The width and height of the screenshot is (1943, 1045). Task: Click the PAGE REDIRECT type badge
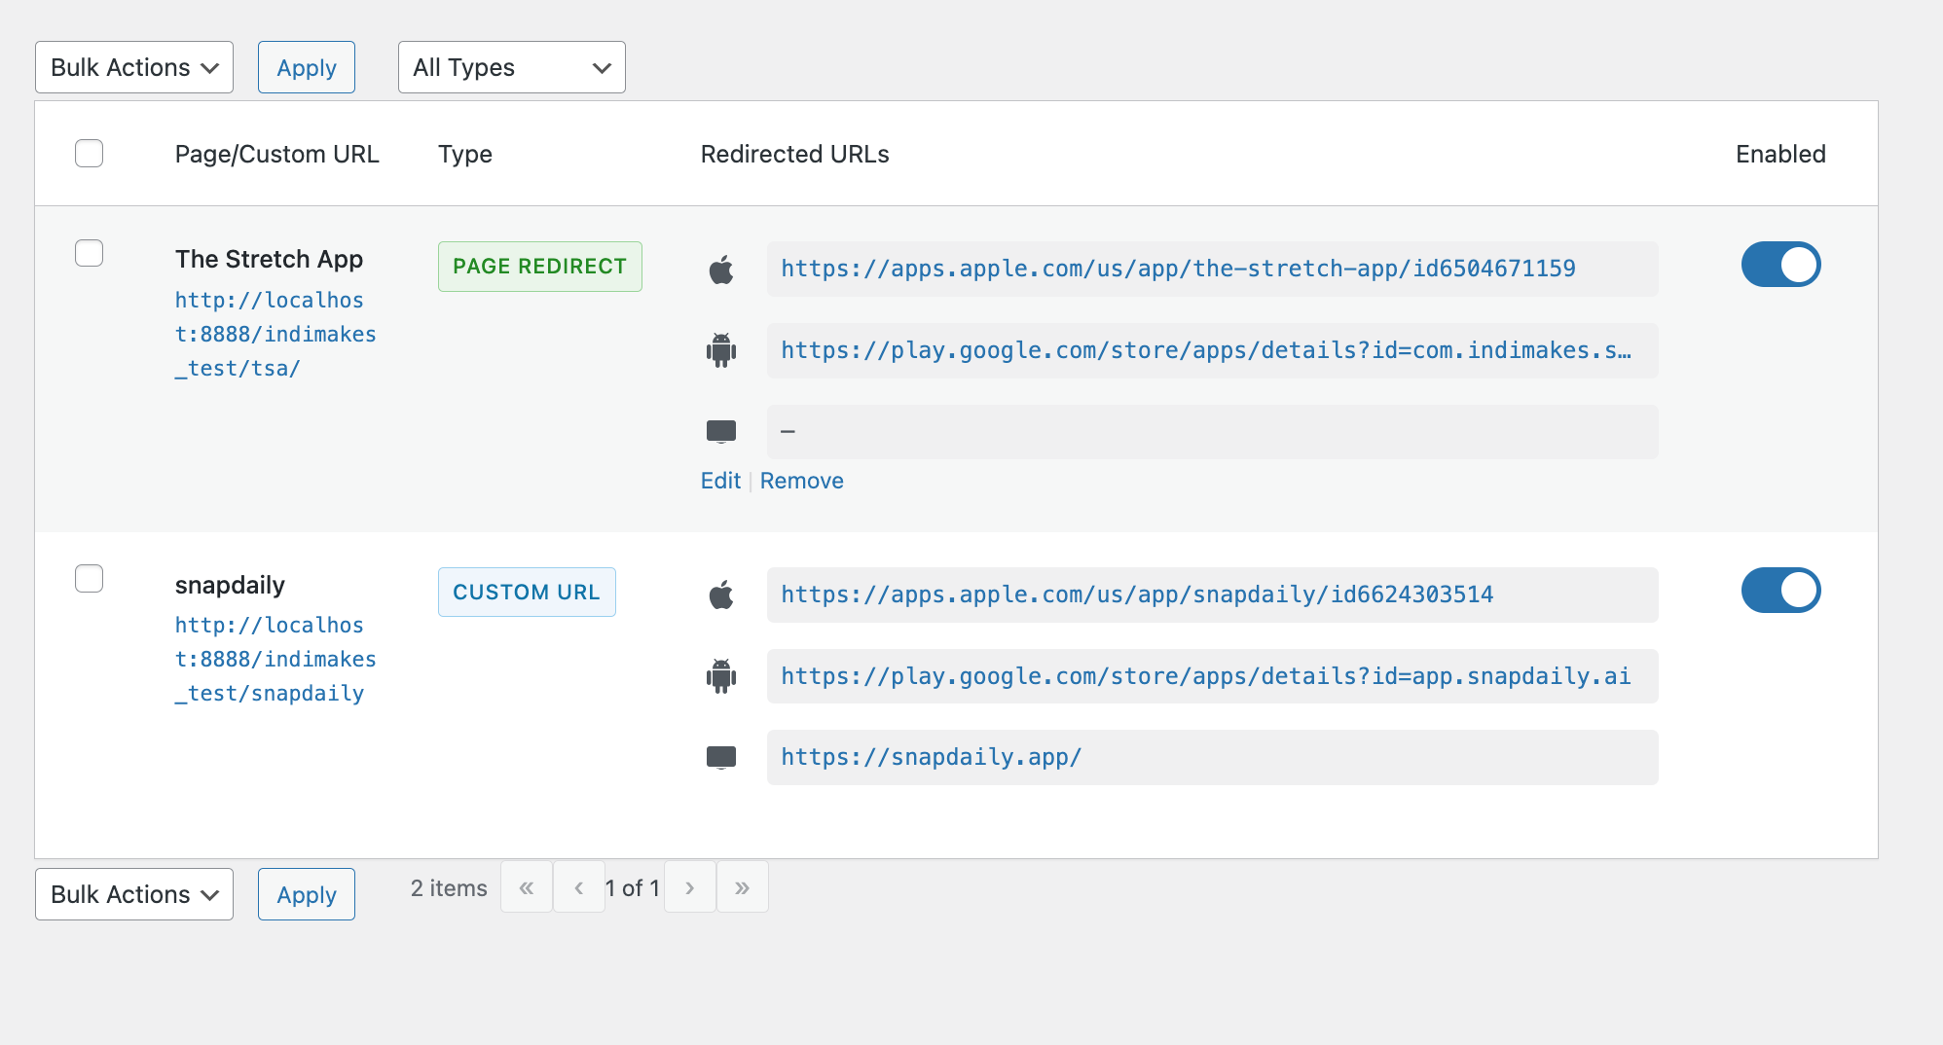[x=540, y=267]
